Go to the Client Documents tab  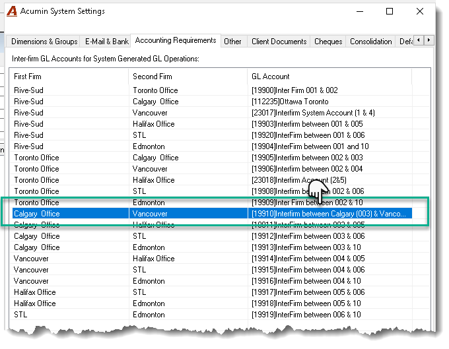click(279, 42)
